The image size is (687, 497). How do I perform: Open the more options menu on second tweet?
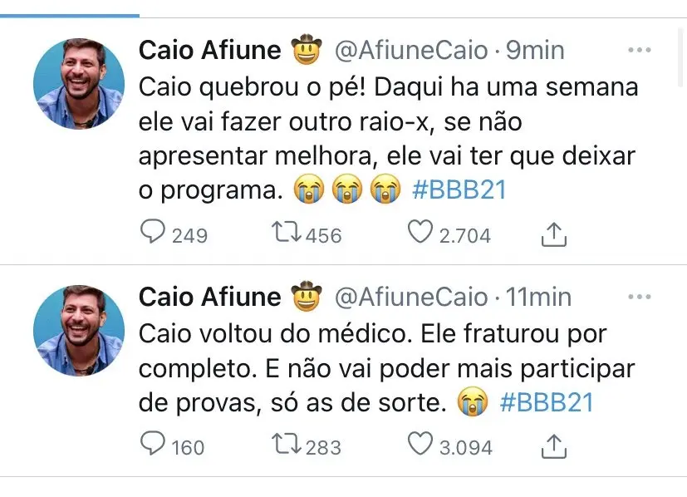click(639, 297)
